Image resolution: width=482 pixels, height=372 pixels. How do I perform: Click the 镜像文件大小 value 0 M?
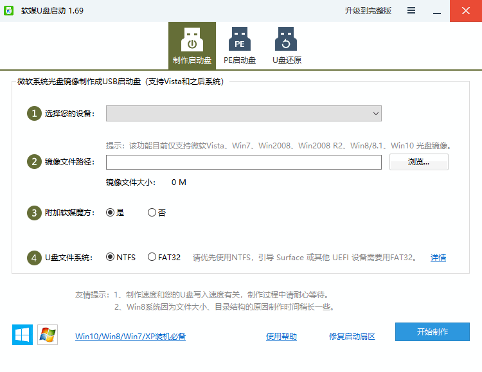(x=179, y=182)
